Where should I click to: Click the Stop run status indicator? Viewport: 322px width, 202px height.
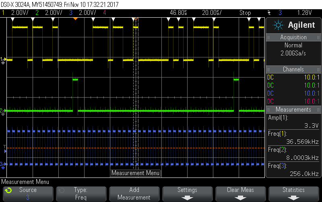(x=245, y=13)
